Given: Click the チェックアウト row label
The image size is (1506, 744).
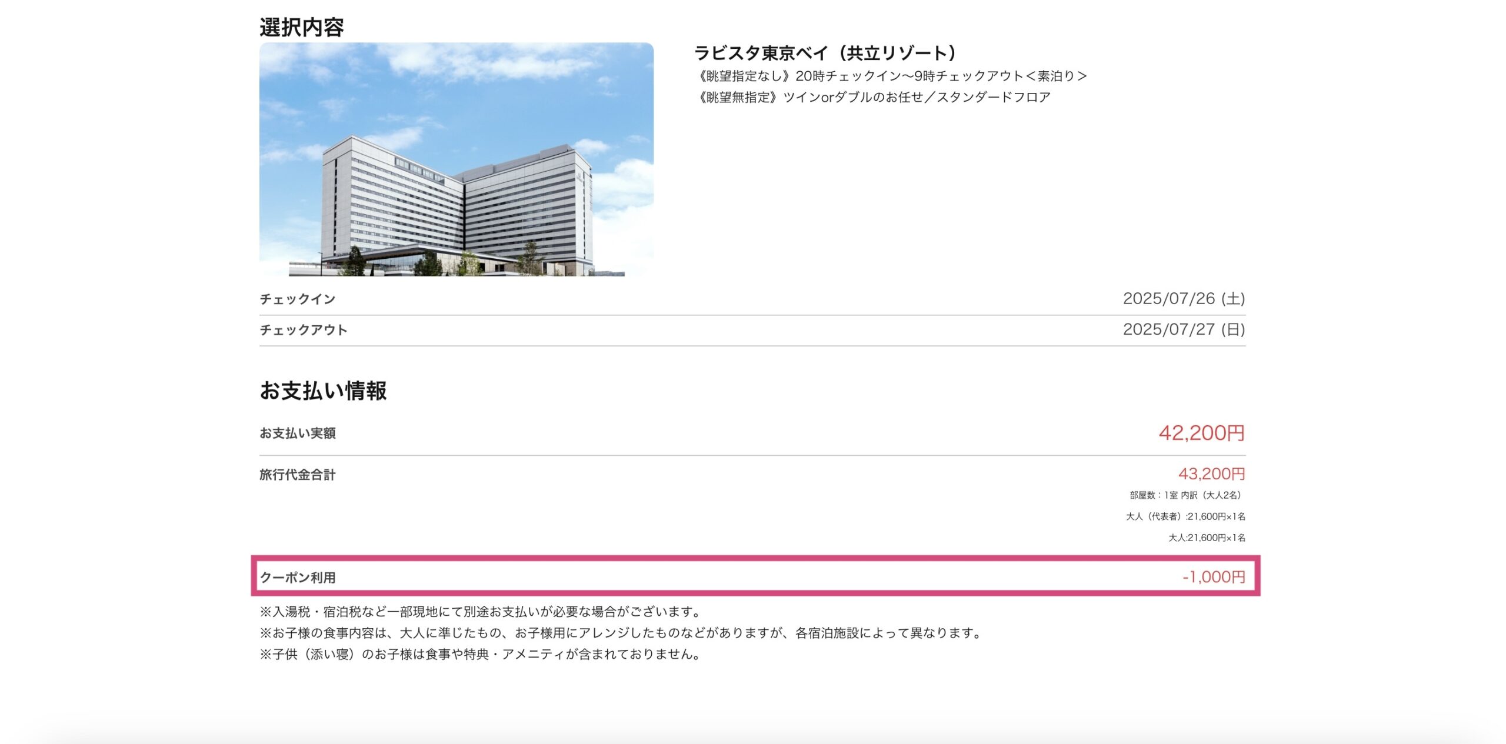Looking at the screenshot, I should pos(304,329).
